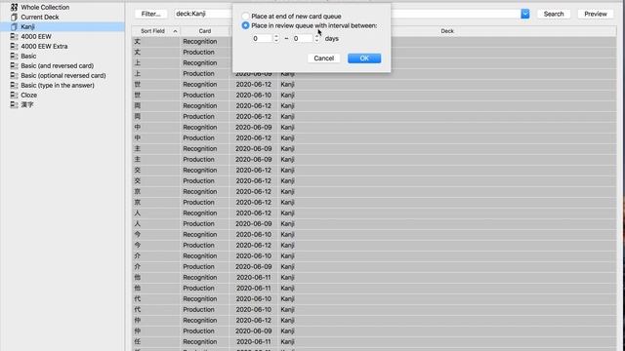Viewport: 625px width, 351px height.
Task: Click the 他 Recognition row dated 2020-06-11
Action: pos(374,277)
